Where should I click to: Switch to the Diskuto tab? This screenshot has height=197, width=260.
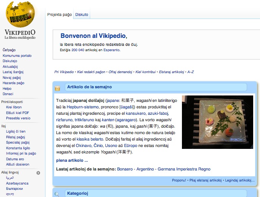(81, 14)
